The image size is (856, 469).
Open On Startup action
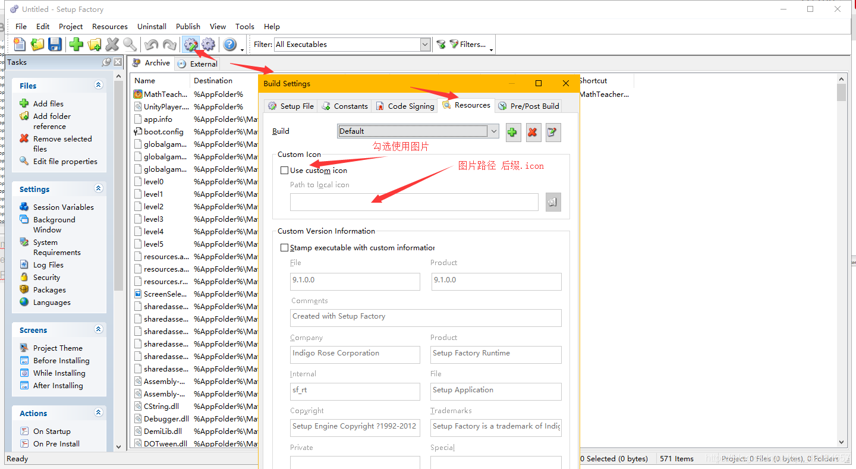tap(52, 432)
